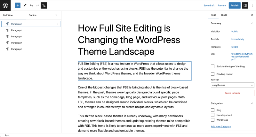The image size is (256, 137).
Task: Click the Add New Category link
Action: (221, 126)
